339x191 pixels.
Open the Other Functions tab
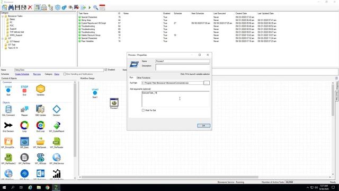144,78
